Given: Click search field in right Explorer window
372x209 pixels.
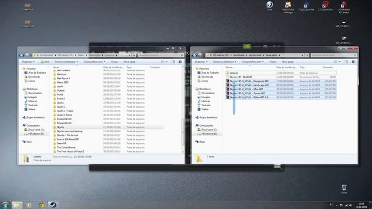Looking at the screenshot, I should (x=334, y=55).
